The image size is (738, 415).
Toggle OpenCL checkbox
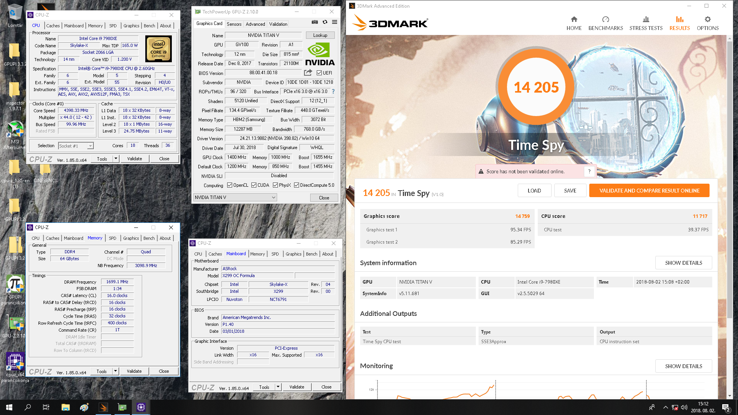pos(229,185)
